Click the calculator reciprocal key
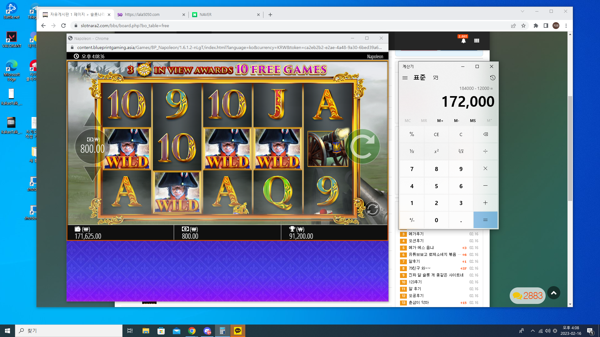Screen dimensions: 600x337 point(412,151)
